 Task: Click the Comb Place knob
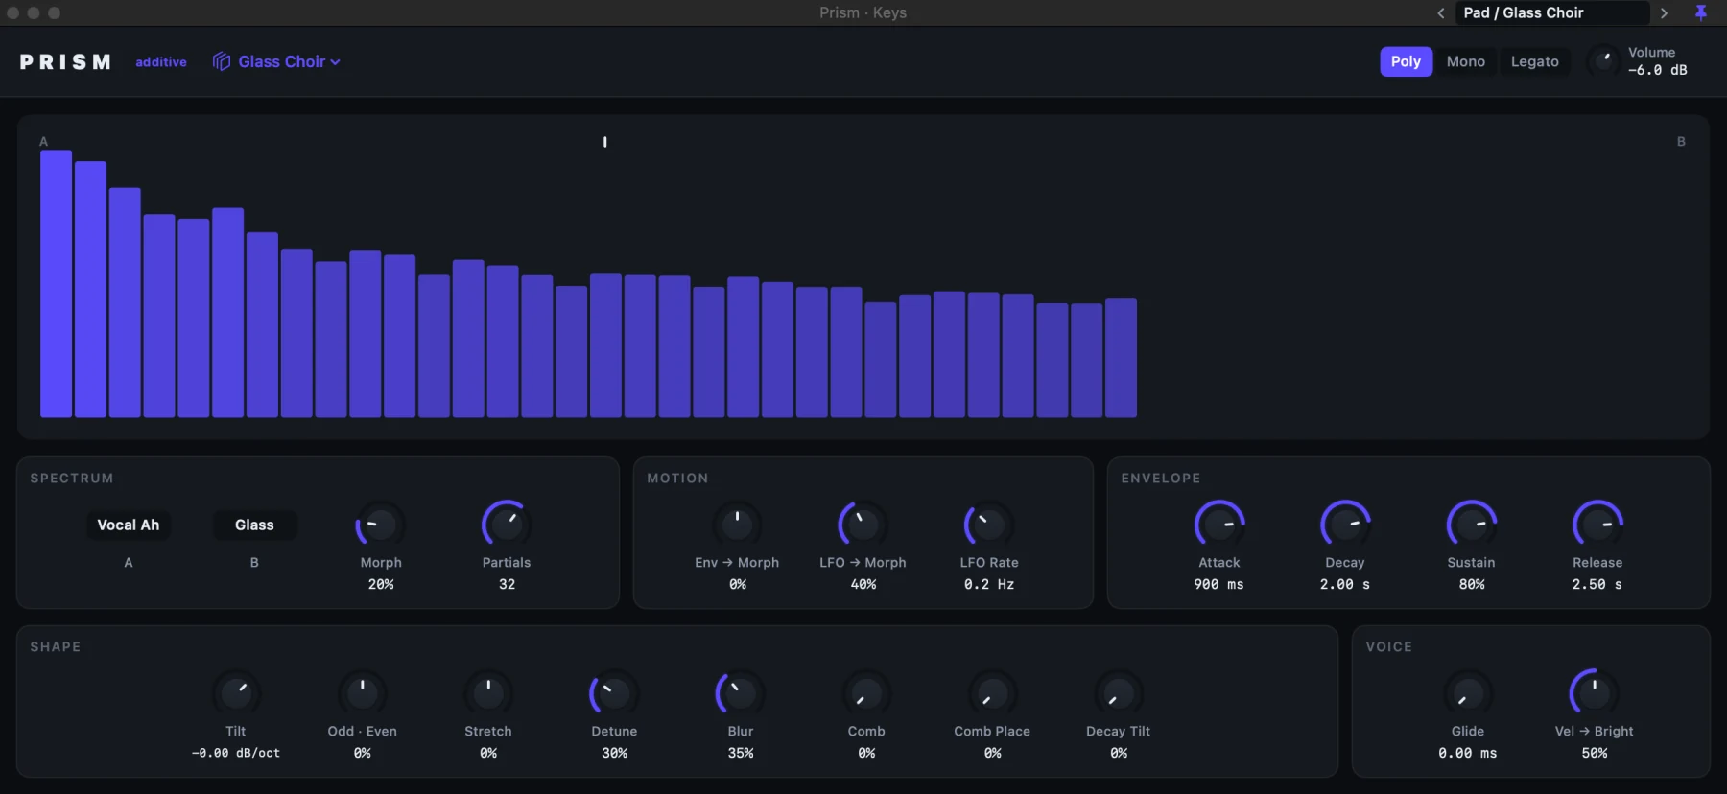click(992, 693)
